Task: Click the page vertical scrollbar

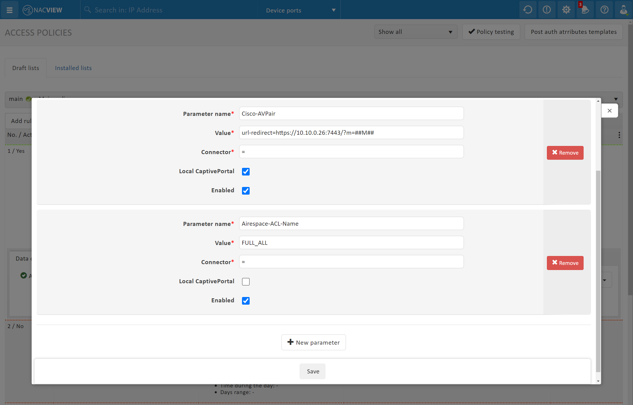Action: 630,160
